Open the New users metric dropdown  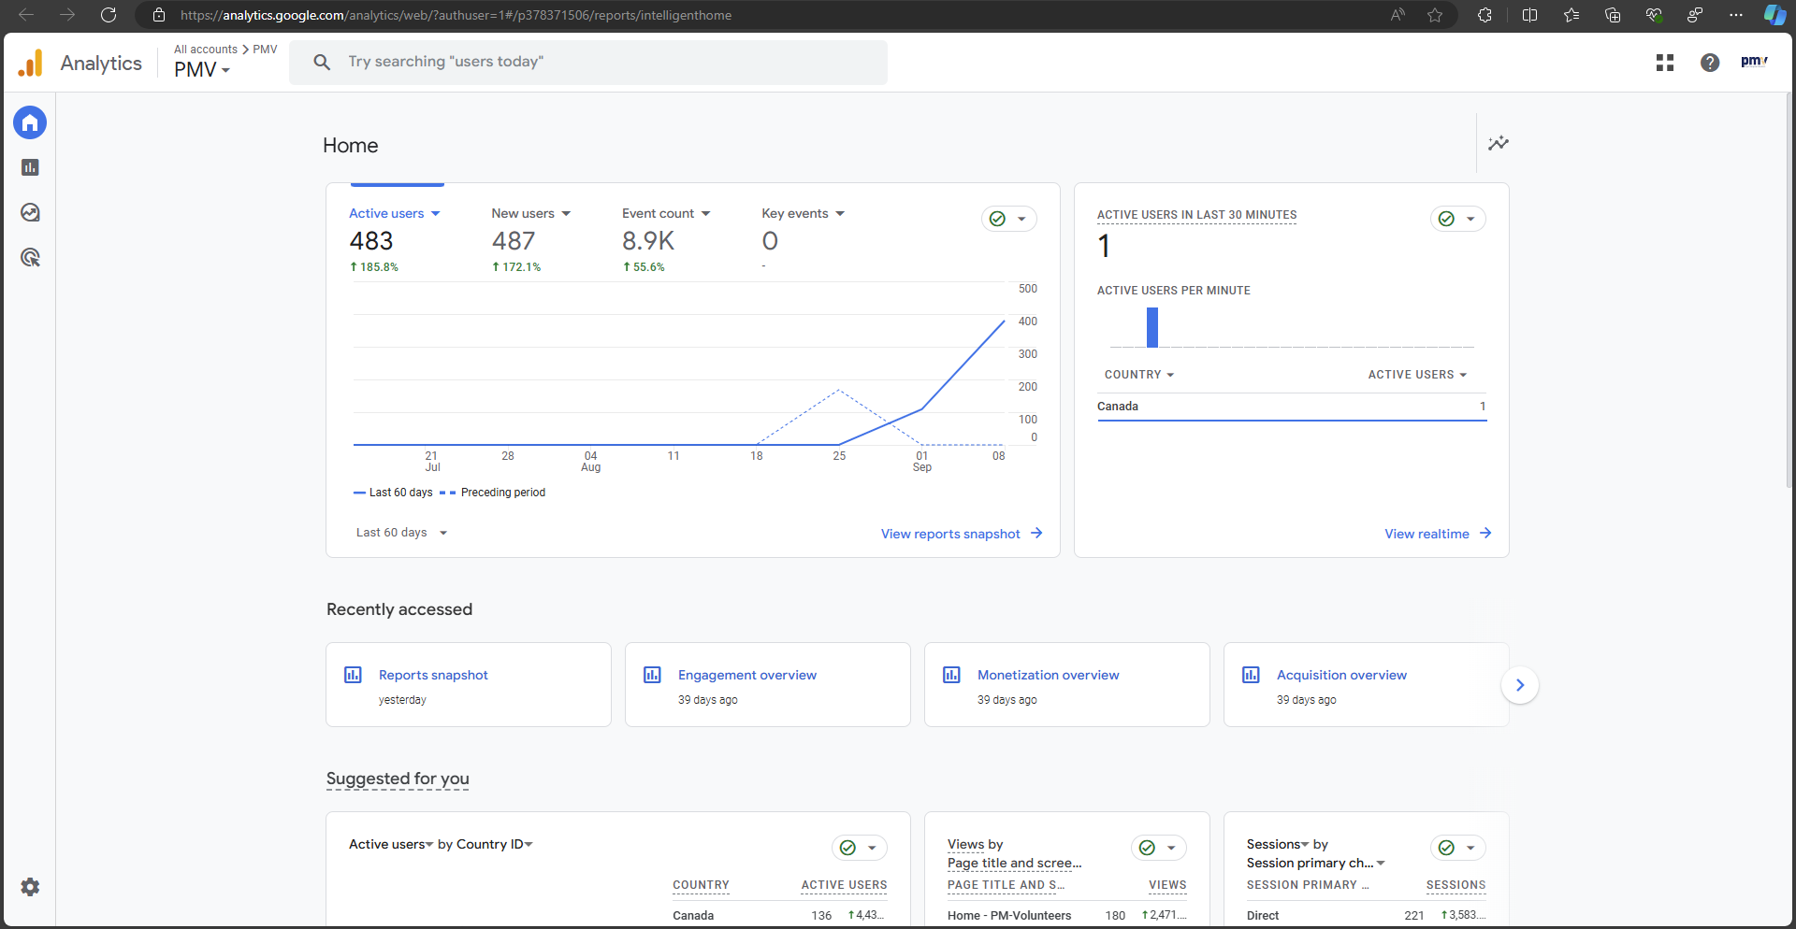pos(530,214)
